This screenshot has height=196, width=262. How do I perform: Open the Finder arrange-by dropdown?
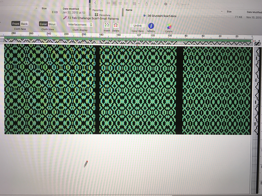click(136, 4)
